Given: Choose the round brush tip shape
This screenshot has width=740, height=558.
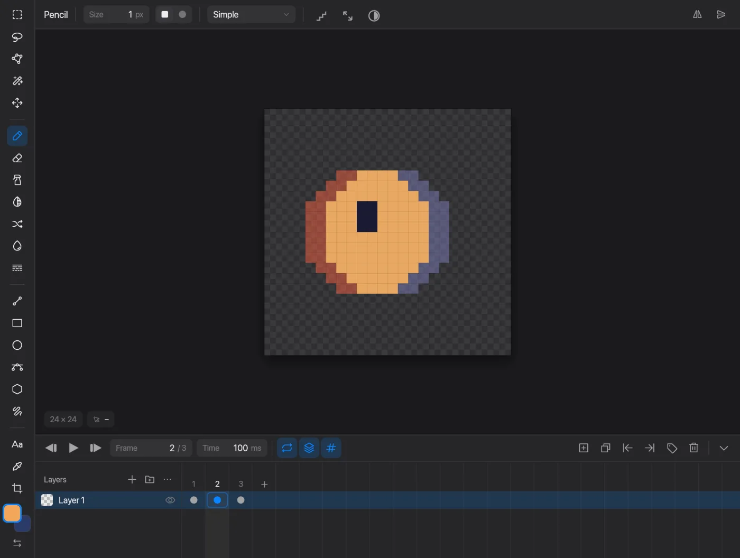Looking at the screenshot, I should coord(182,15).
